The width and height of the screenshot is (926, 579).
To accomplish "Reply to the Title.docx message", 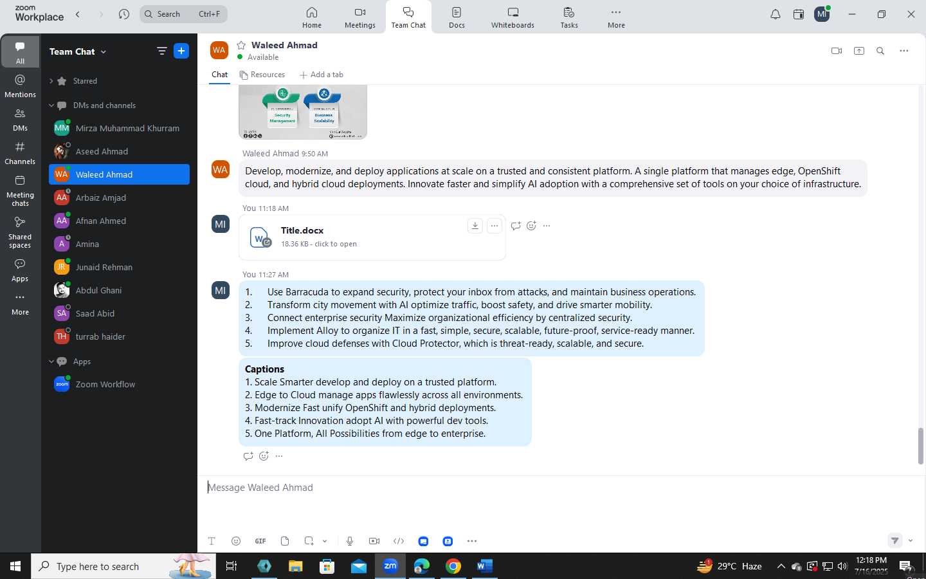I will (516, 225).
